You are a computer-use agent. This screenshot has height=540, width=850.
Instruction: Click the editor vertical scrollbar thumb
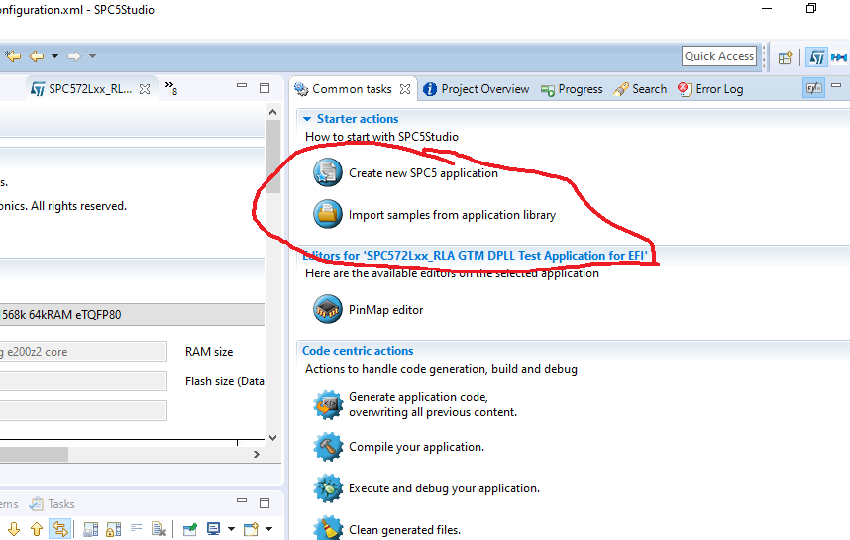272,157
